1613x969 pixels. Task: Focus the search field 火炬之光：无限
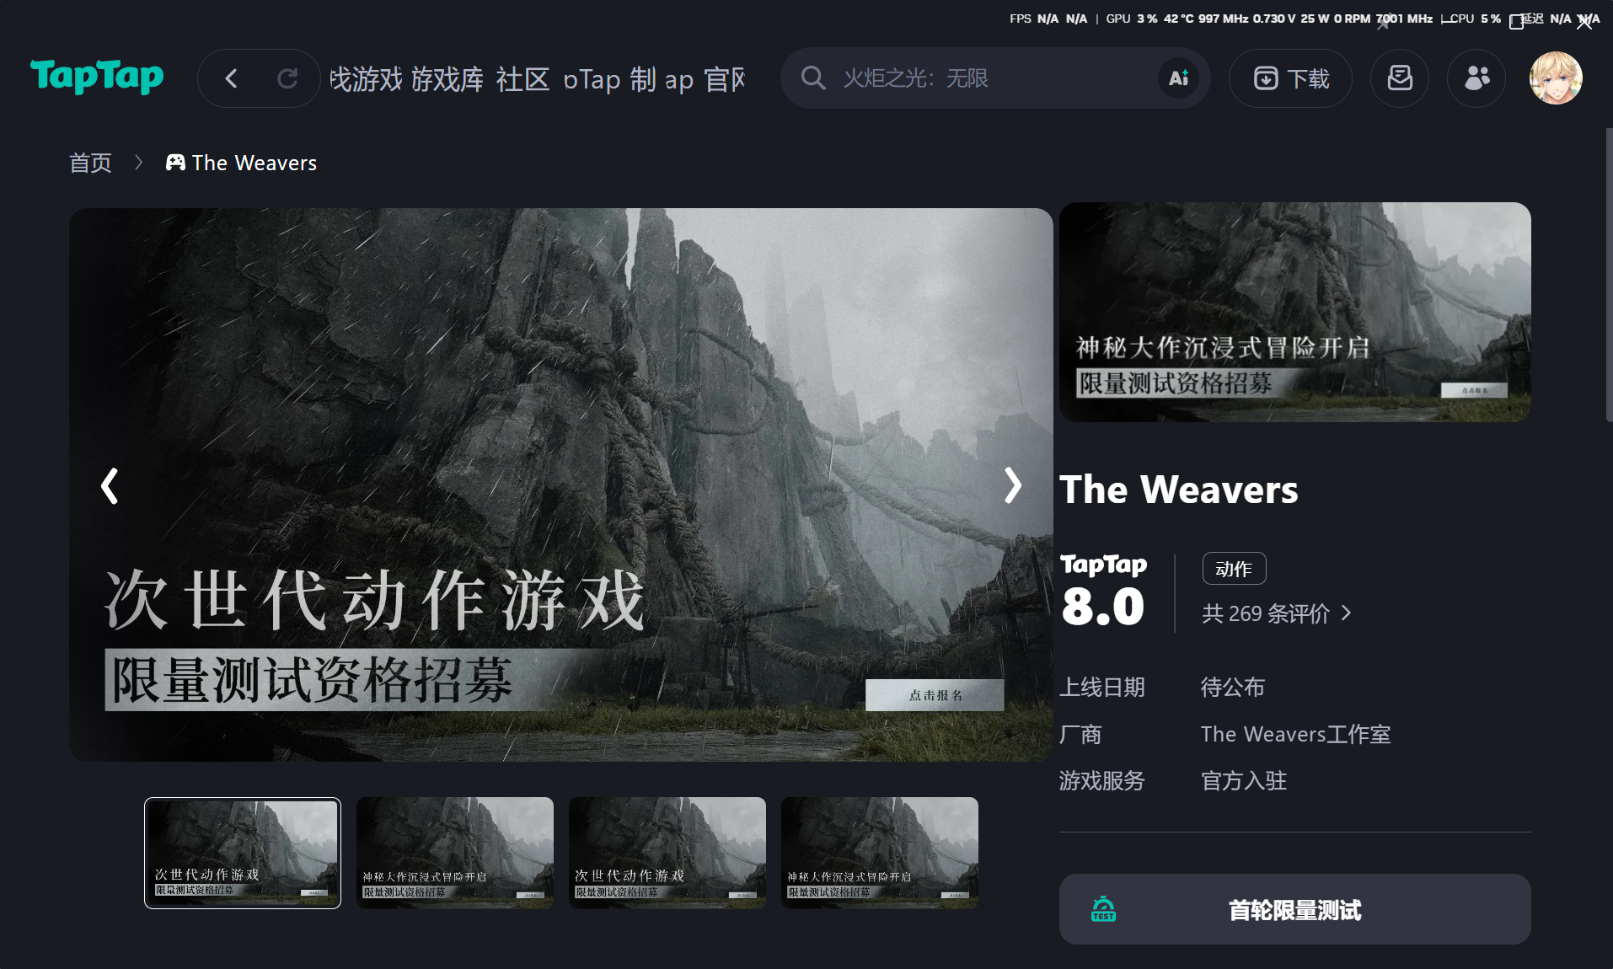click(x=994, y=78)
